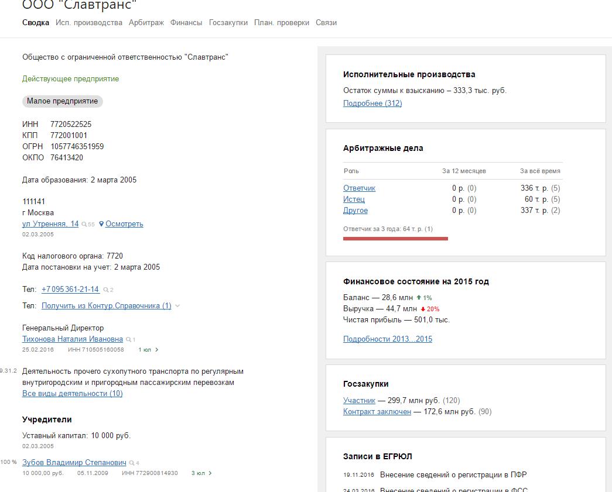Open the address link ул Утренняя, 14

tap(50, 224)
